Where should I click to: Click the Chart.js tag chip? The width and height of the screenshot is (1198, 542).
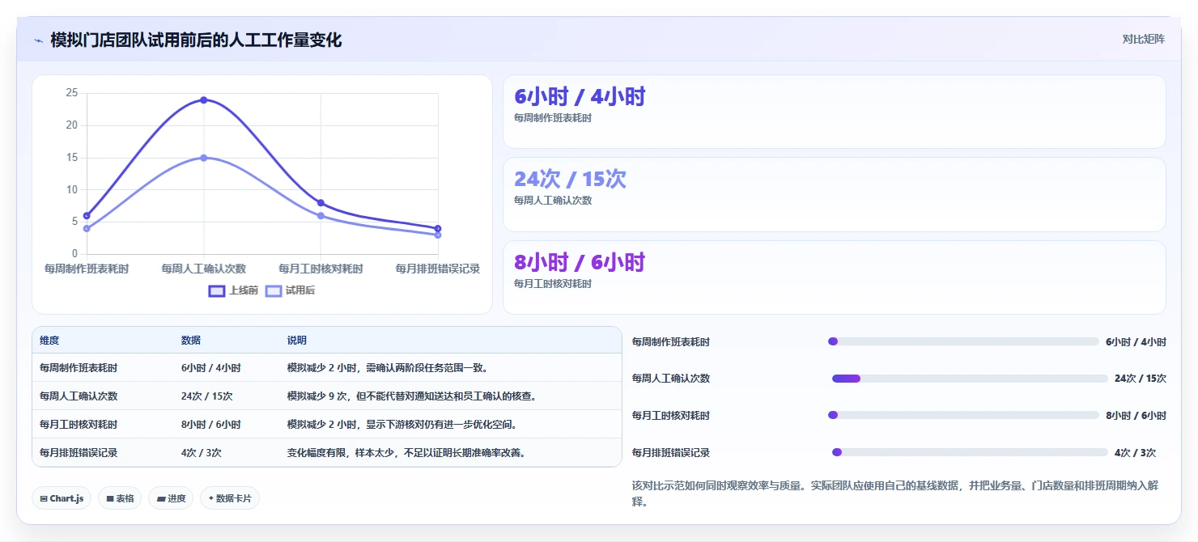click(x=62, y=498)
